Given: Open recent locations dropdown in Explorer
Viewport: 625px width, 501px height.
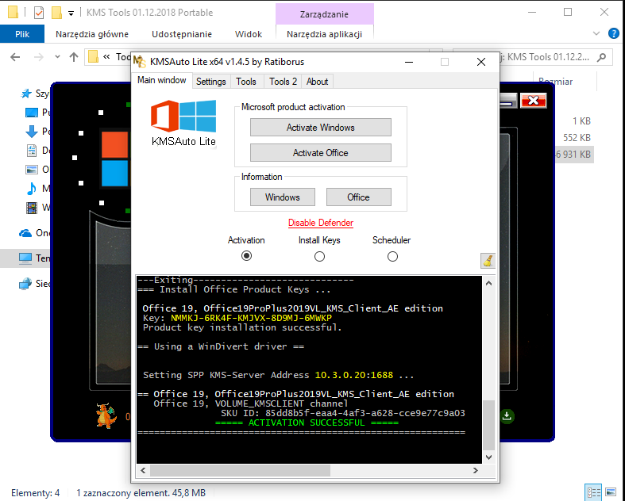Looking at the screenshot, I should [57, 57].
